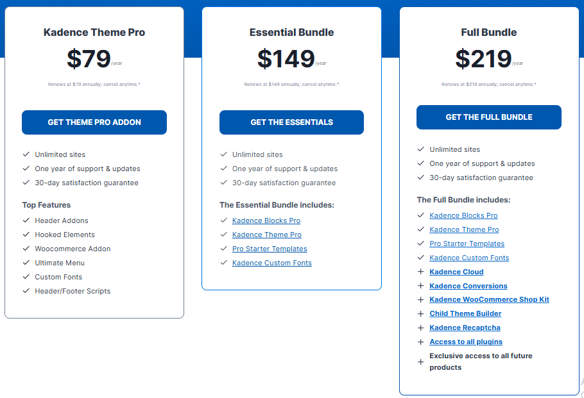
Task: Click the Get Theme Pro Addon button
Action: coord(94,122)
